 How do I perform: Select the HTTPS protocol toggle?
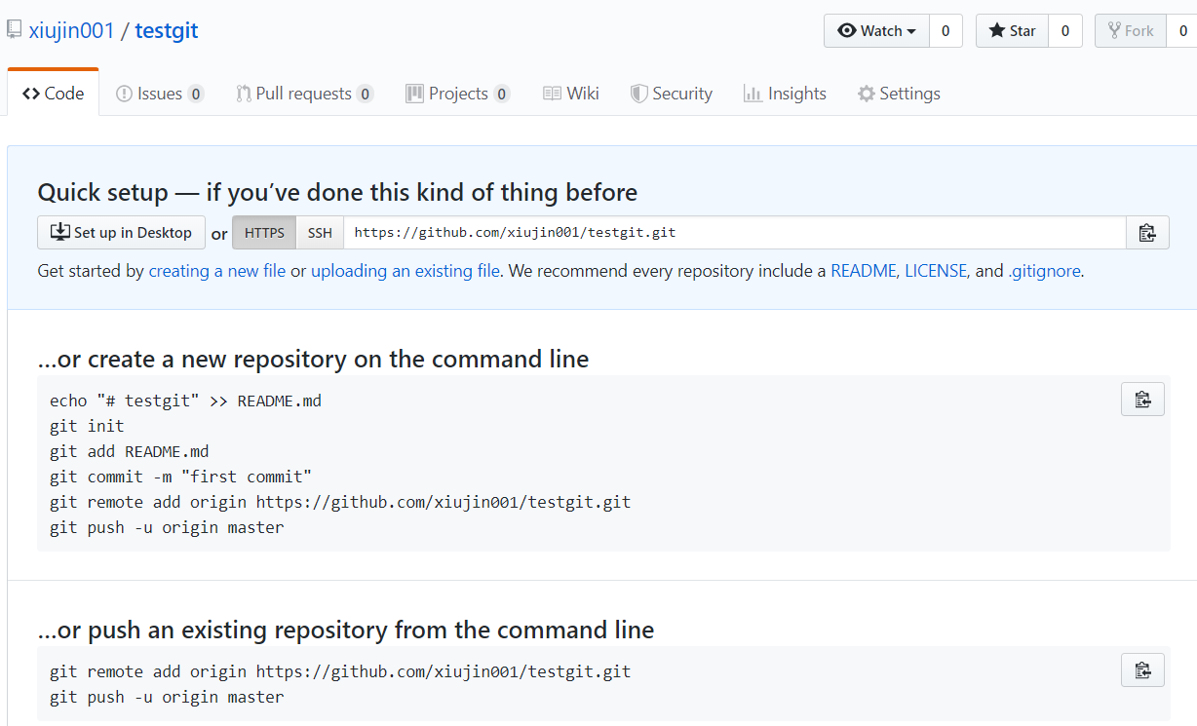coord(264,233)
